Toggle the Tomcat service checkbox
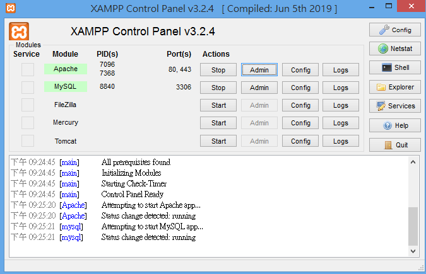This screenshot has height=274, width=426. click(x=28, y=141)
